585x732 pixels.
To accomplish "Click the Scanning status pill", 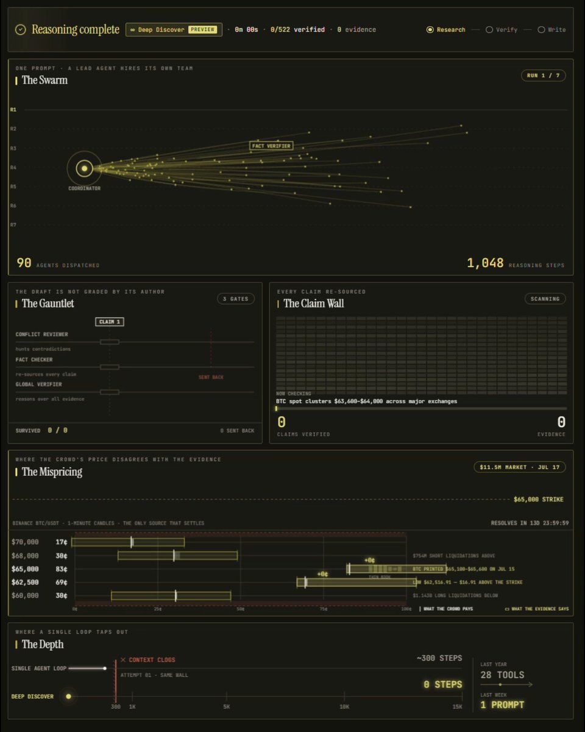I will click(x=545, y=299).
